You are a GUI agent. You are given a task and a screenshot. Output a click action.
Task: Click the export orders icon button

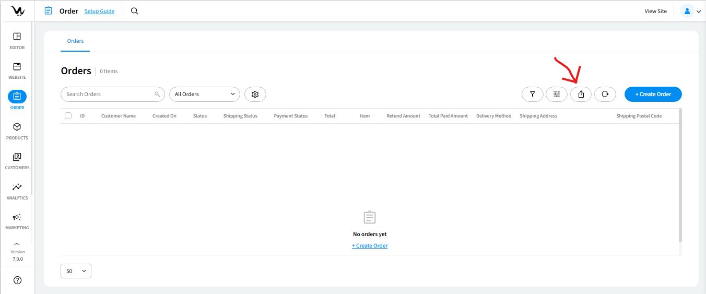click(x=581, y=95)
